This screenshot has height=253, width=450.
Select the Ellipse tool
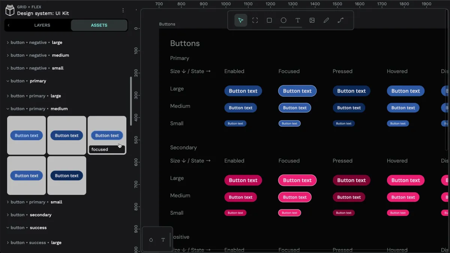[x=283, y=20]
